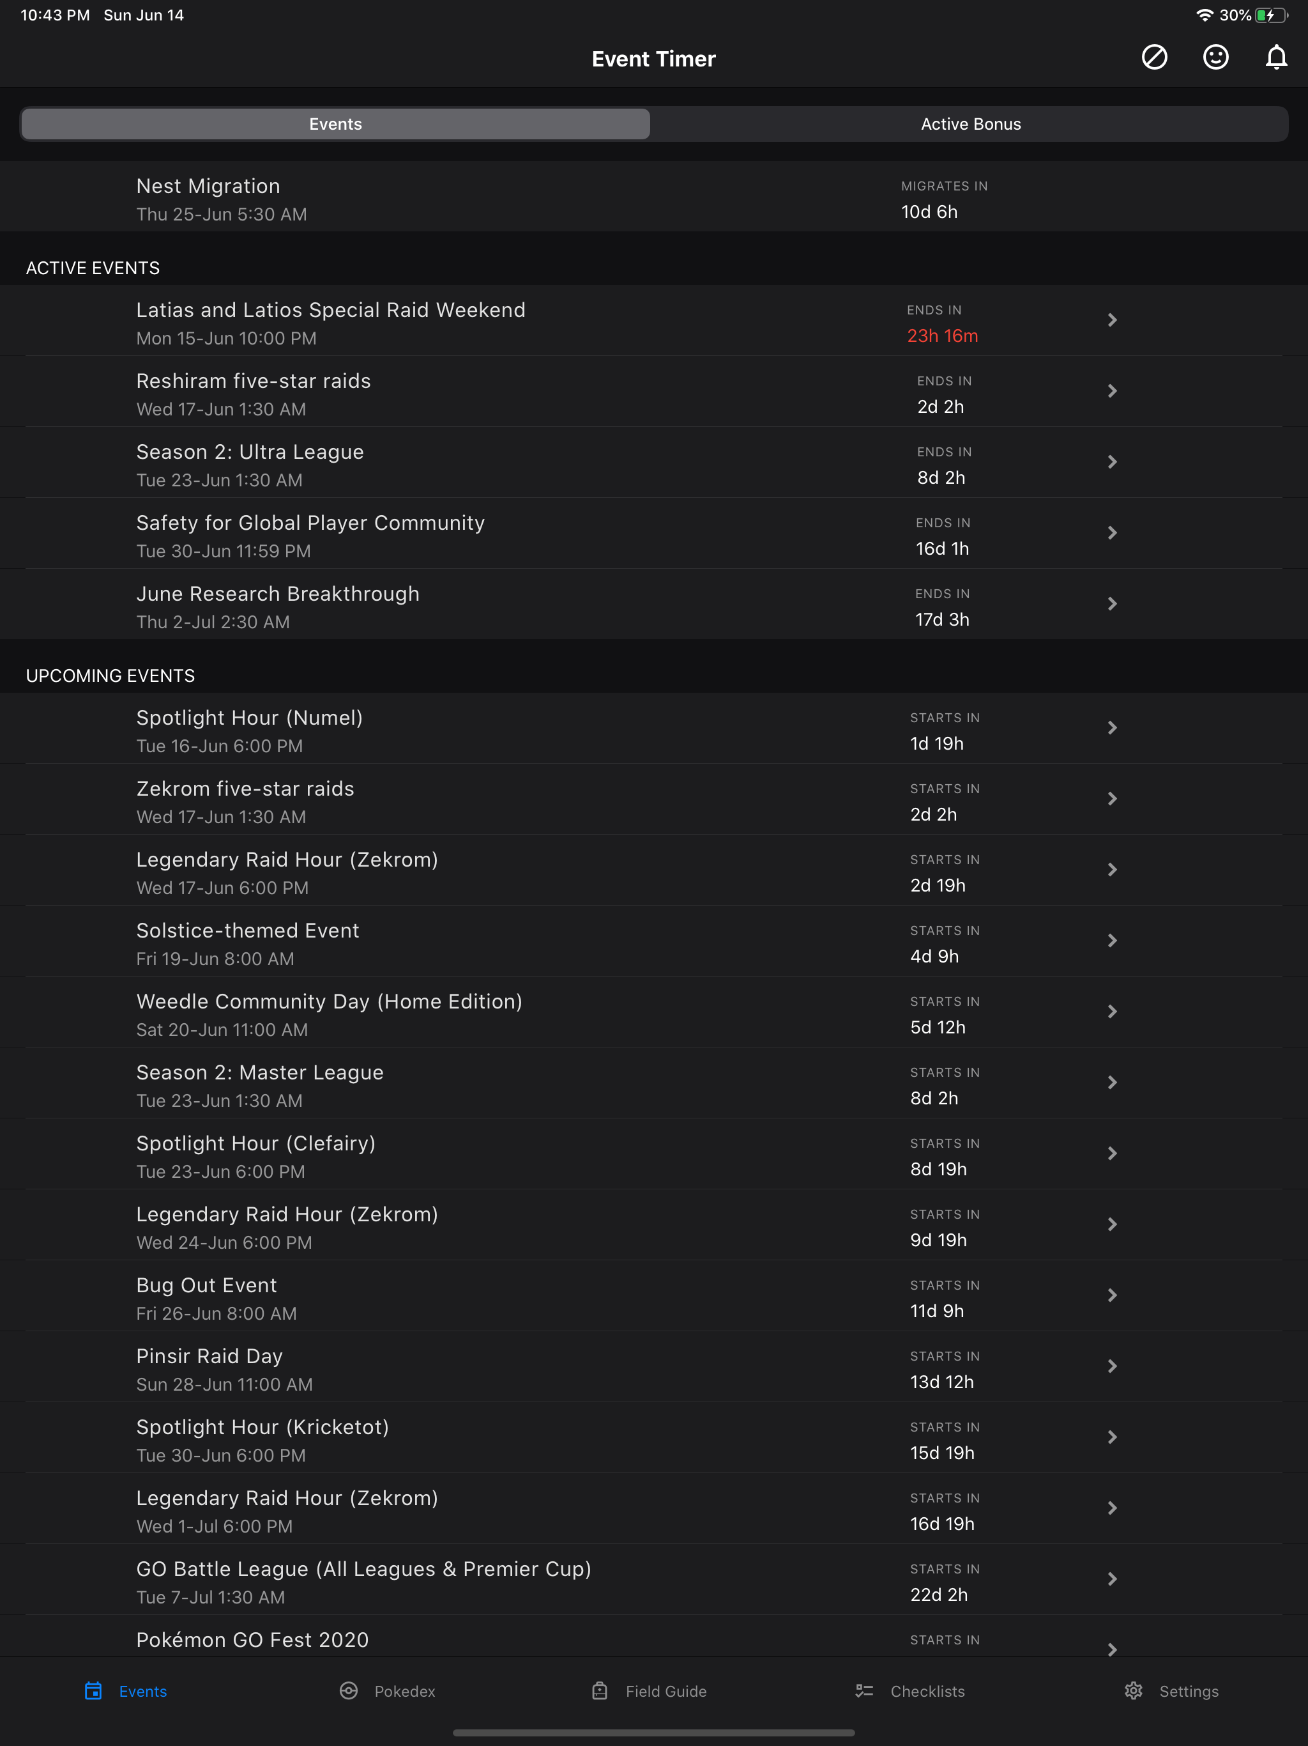Open Bug Out Event details chevron
The image size is (1308, 1746).
coord(1113,1295)
